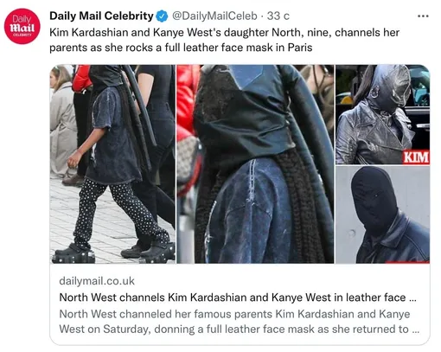Click the red KIM label on photo

416,157
